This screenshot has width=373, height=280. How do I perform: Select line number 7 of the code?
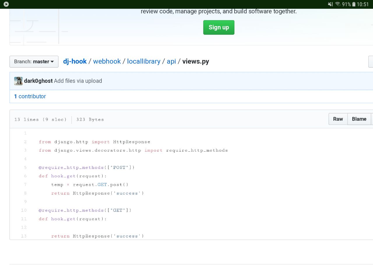click(25, 185)
